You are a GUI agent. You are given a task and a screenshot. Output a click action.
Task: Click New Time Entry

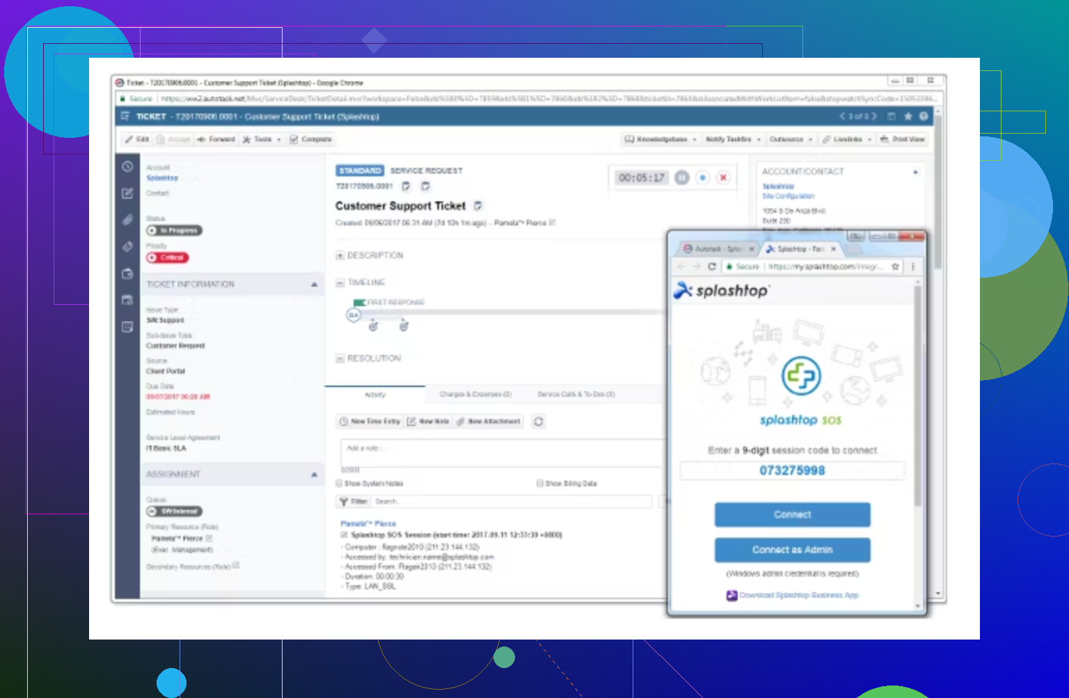click(x=370, y=422)
